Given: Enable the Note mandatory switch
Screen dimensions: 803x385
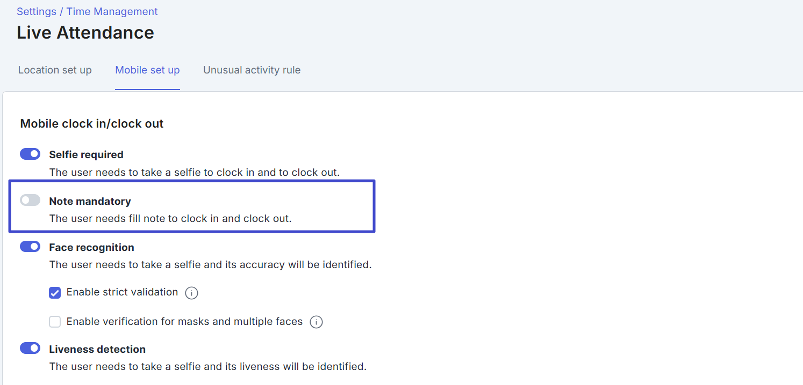Looking at the screenshot, I should point(30,201).
